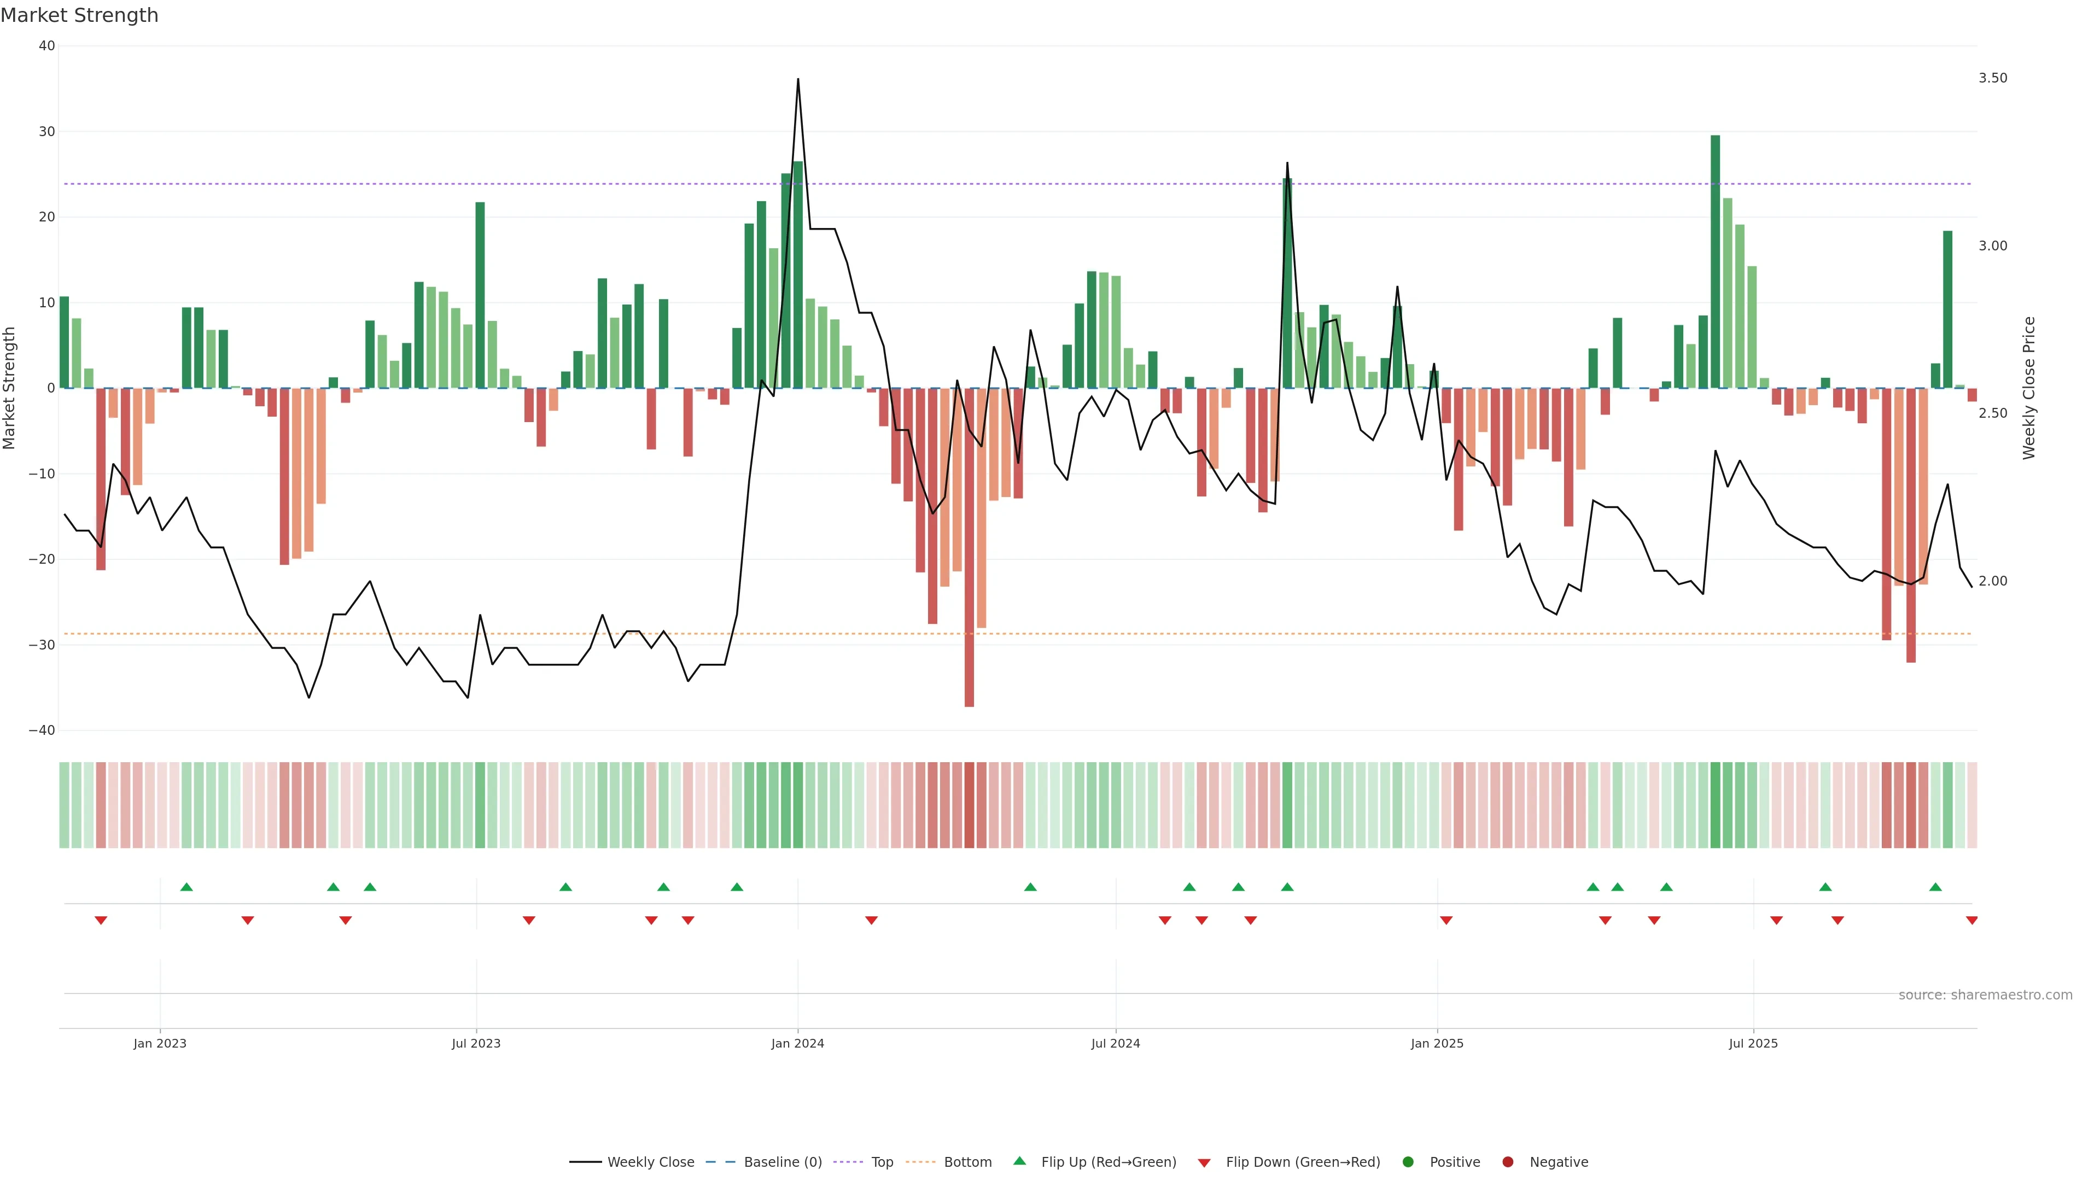Click the green Flip Up legend triangle

[x=1019, y=1161]
